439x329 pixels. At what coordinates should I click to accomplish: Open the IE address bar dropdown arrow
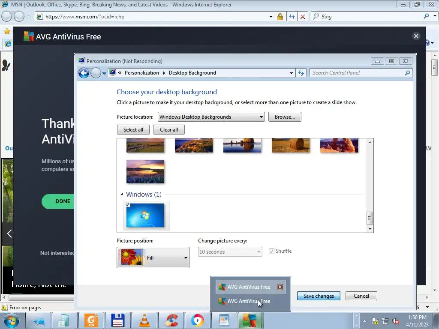(271, 17)
